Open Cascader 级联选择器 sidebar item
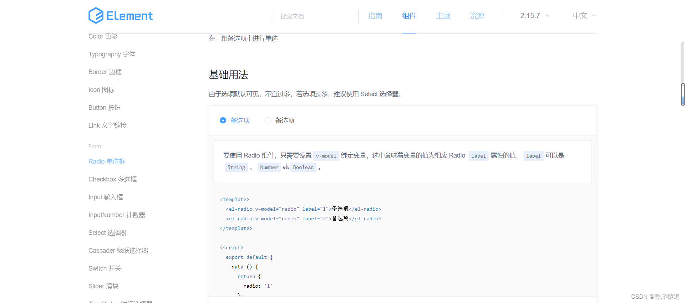 click(118, 251)
